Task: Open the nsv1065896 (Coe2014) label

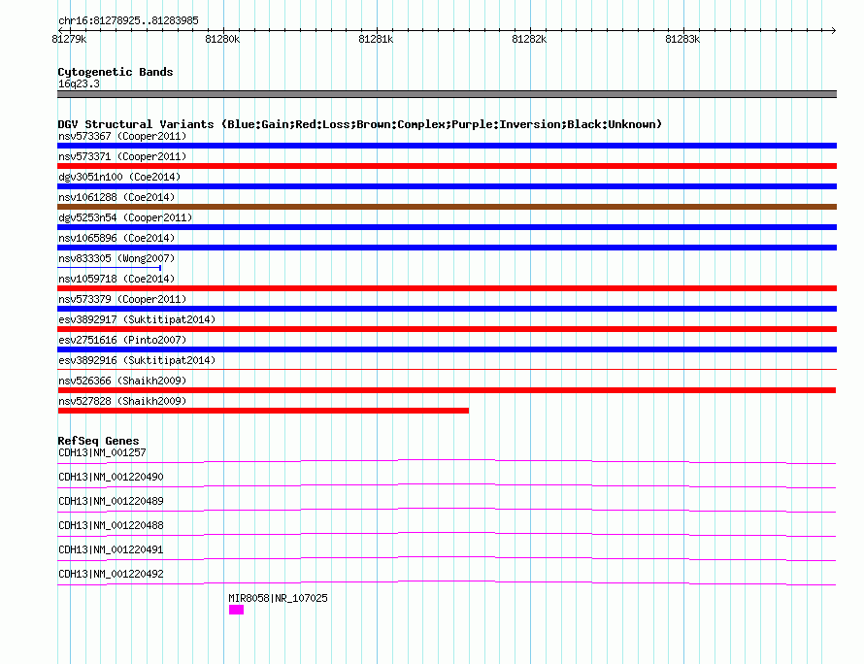Action: [x=116, y=238]
